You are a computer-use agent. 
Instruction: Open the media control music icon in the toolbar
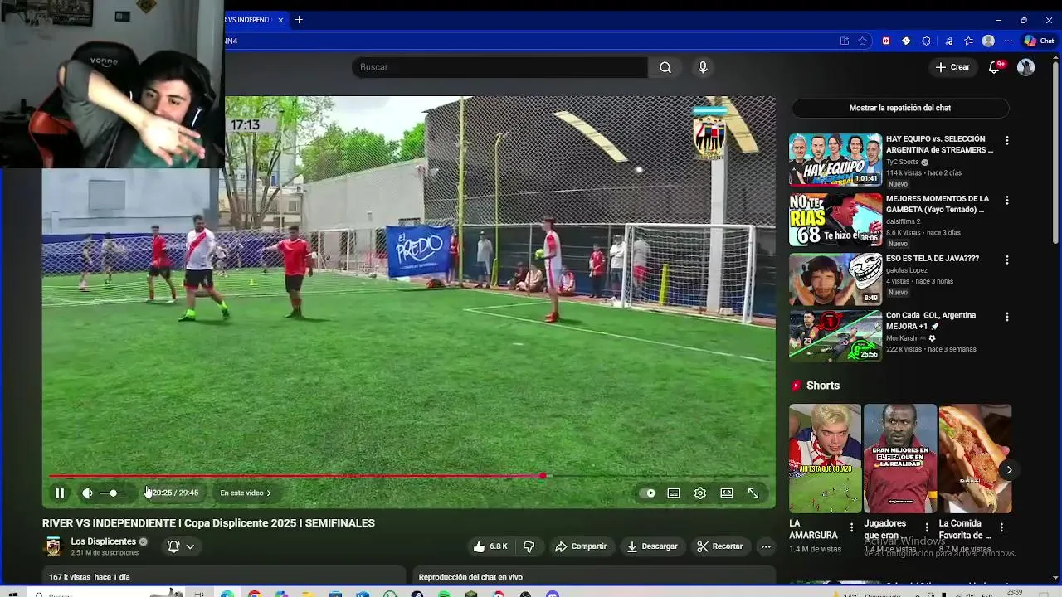[948, 41]
